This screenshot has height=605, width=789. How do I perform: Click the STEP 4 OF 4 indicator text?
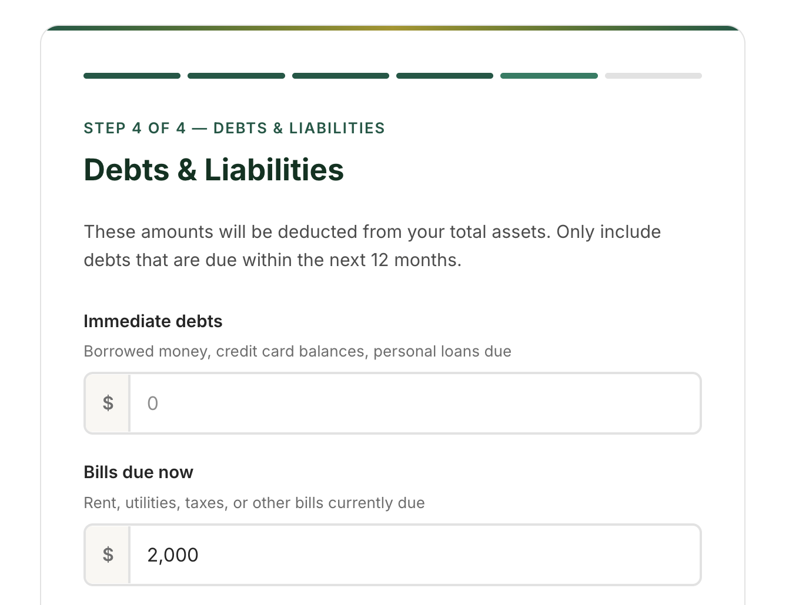pos(234,128)
